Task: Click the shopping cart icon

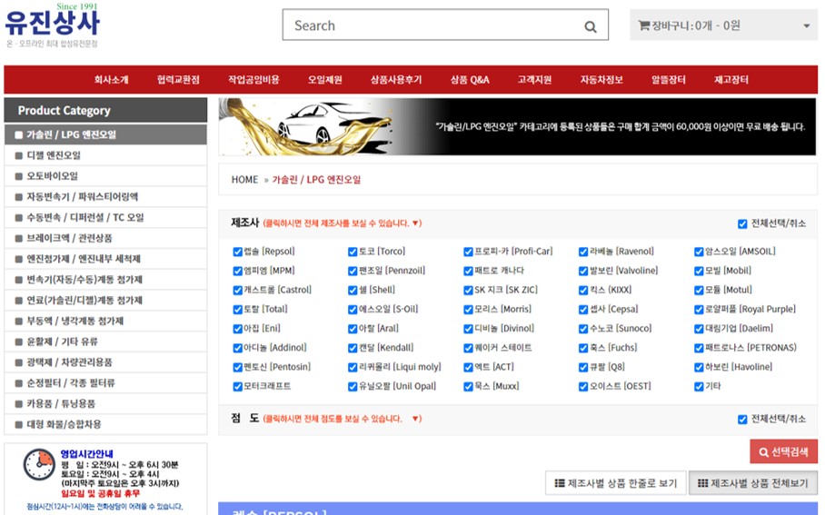Action: 643,25
